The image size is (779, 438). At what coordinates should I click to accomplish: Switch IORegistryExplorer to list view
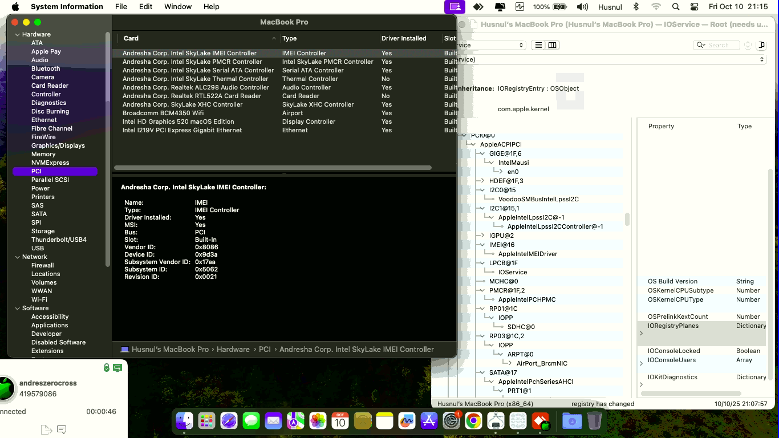(538, 45)
